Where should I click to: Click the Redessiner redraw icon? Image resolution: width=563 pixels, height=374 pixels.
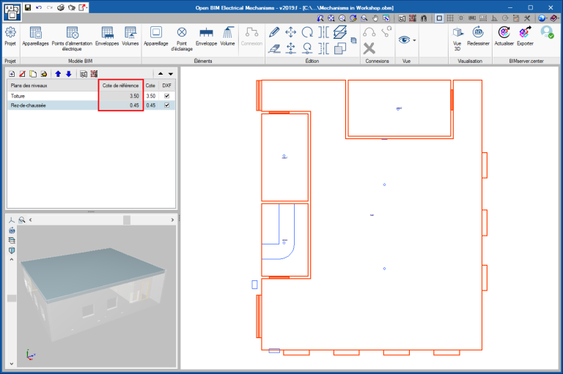click(x=478, y=33)
